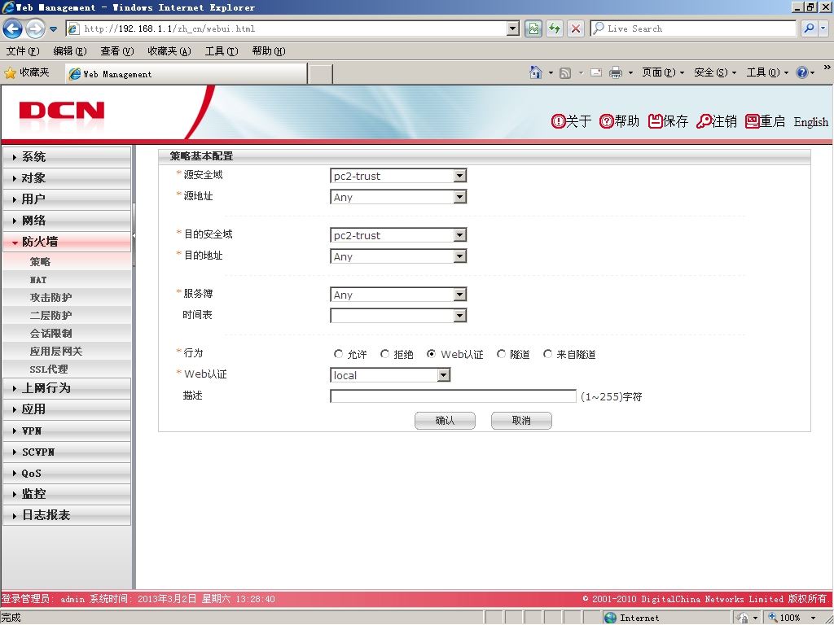Click the zoom magnifier icon in status bar
Screen dimensions: 834x625
tap(774, 618)
